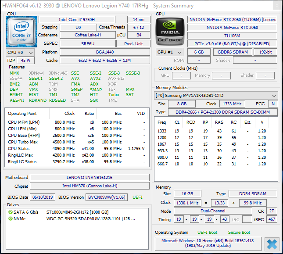
Task: Click the module Clock 1333 MHz field
Action: pyautogui.click(x=232, y=104)
